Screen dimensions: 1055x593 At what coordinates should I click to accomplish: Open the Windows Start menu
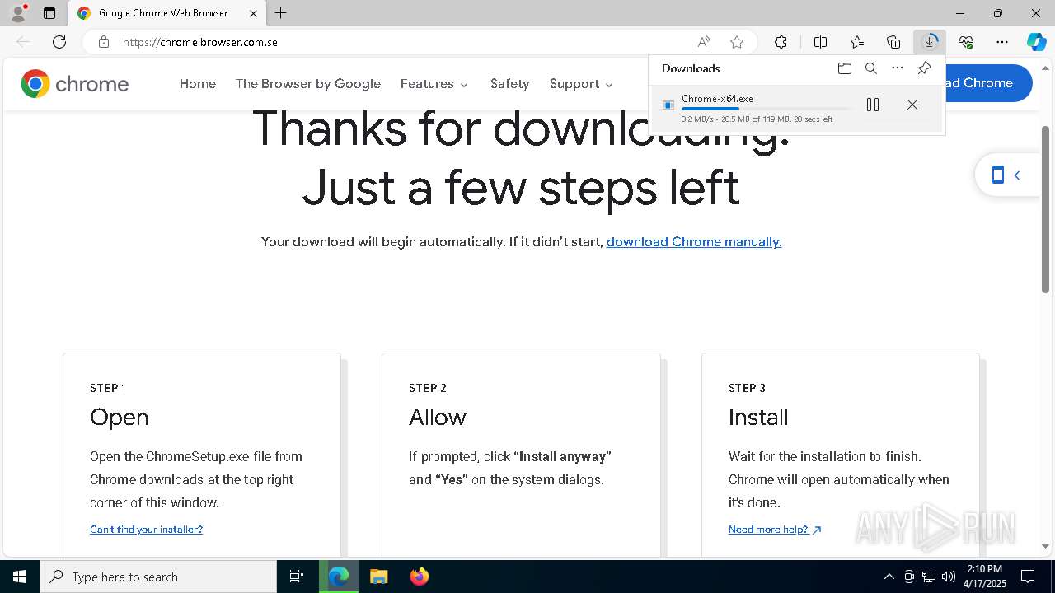point(20,577)
